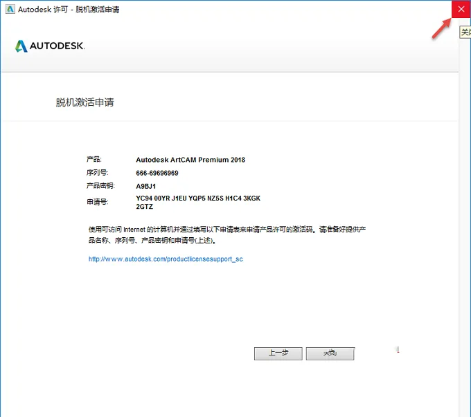Select request code starting YC94 00YR

(198, 202)
